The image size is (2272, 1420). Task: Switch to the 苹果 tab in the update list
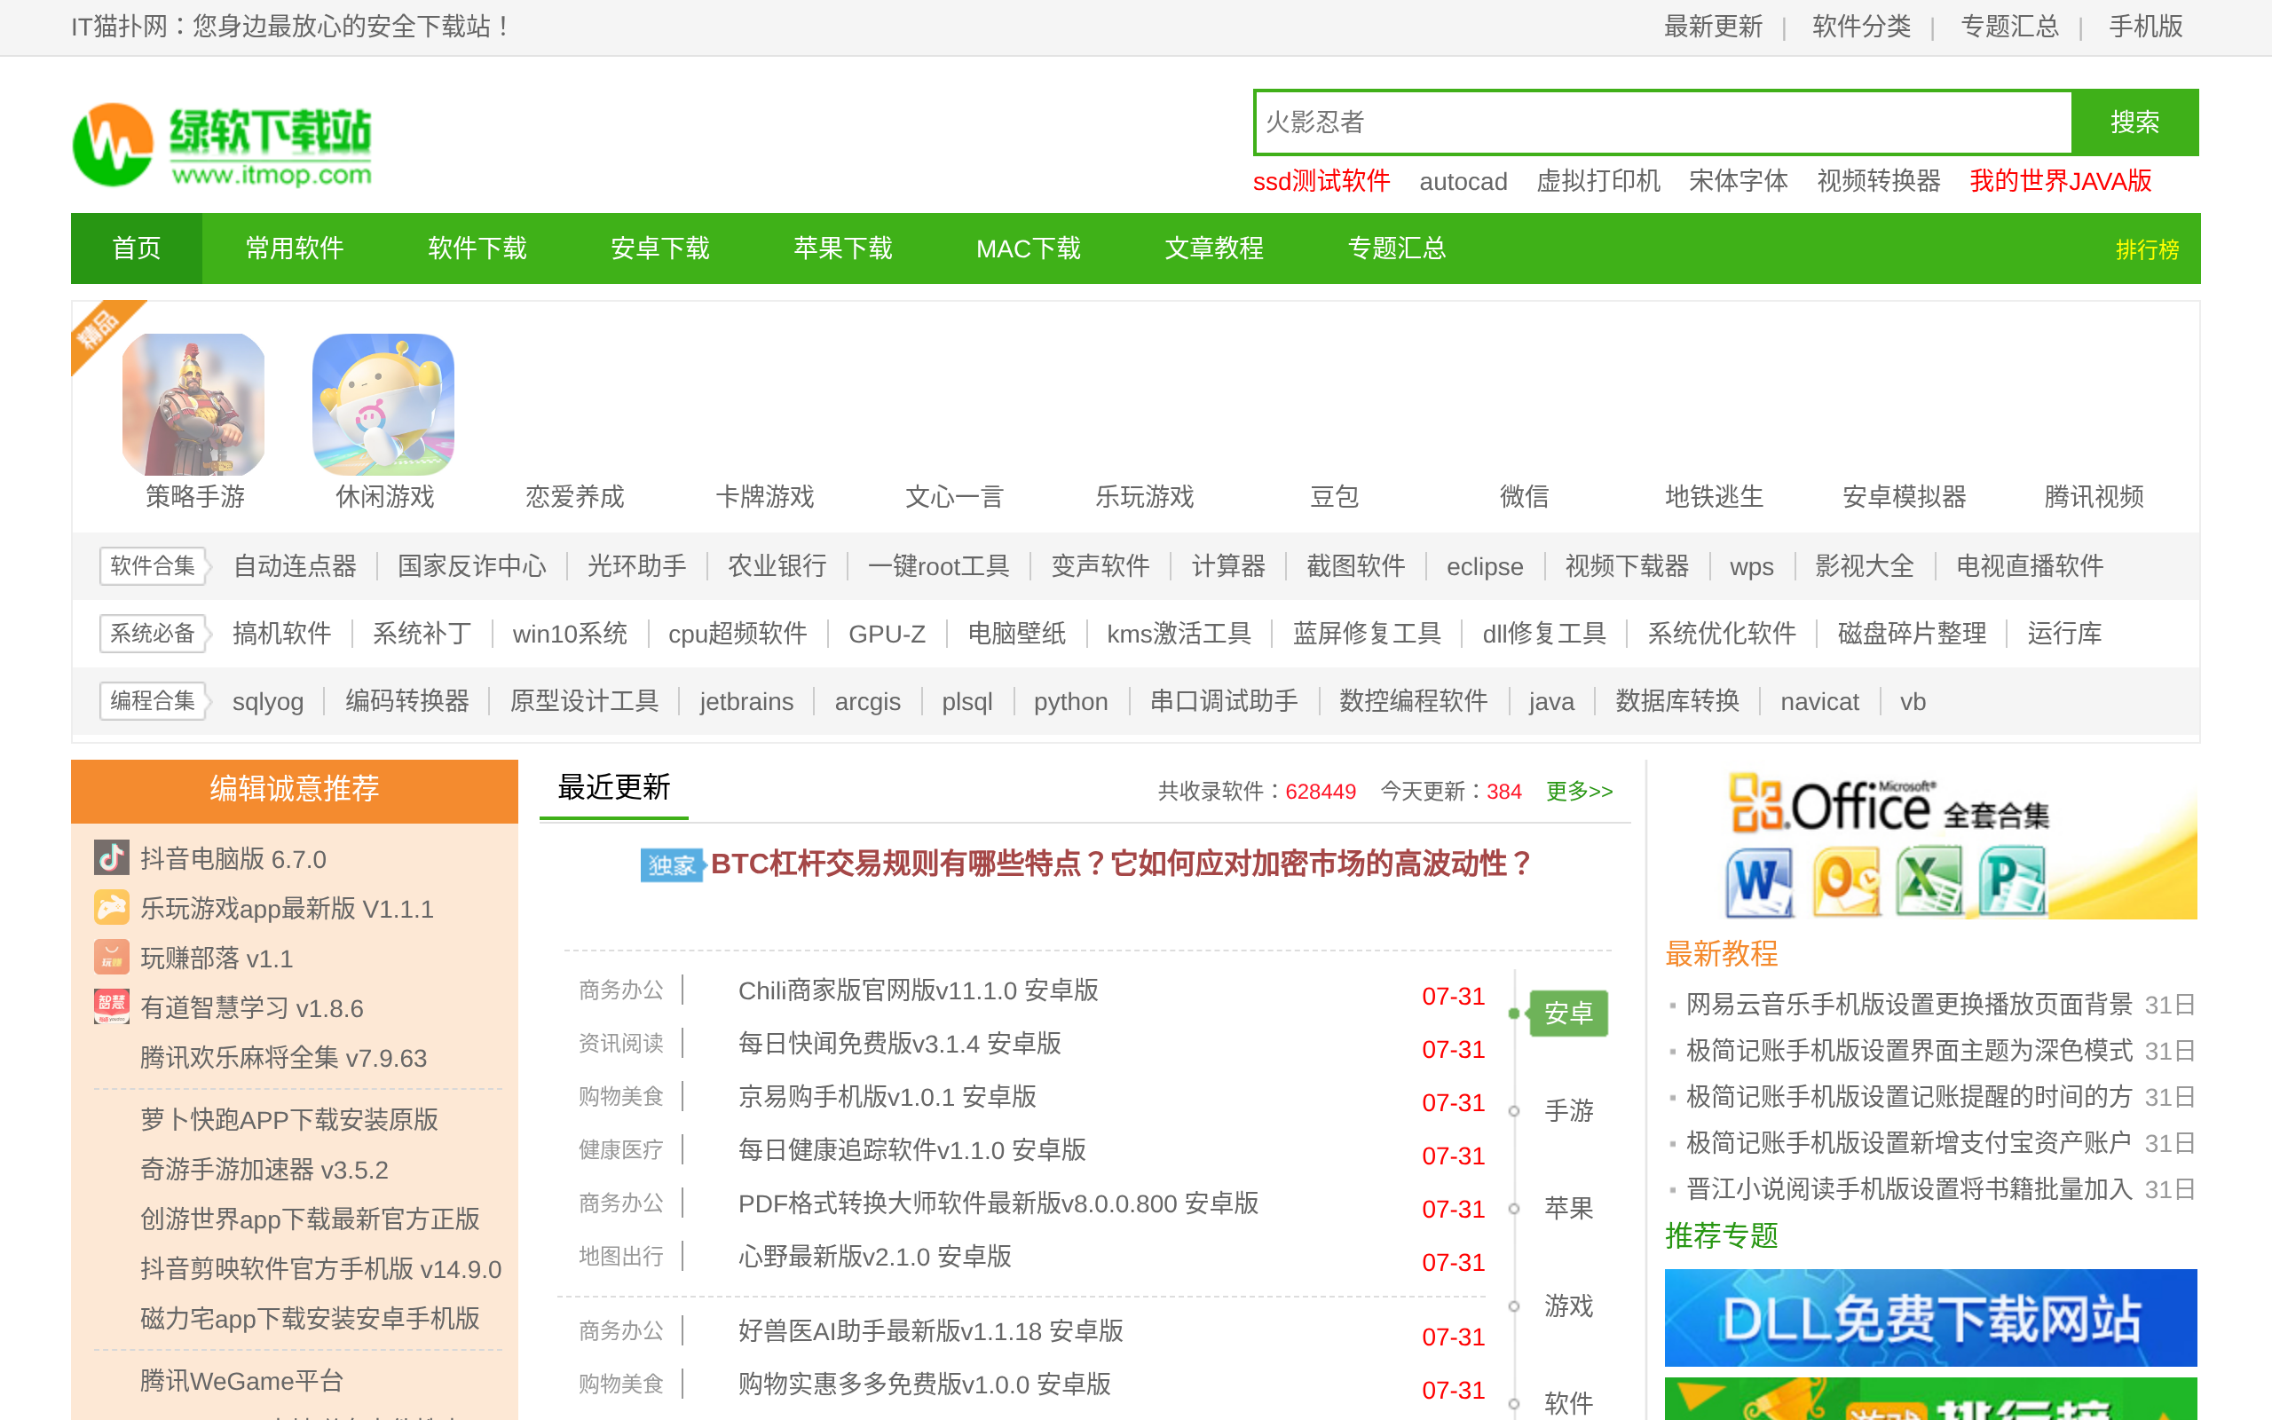pos(1569,1209)
